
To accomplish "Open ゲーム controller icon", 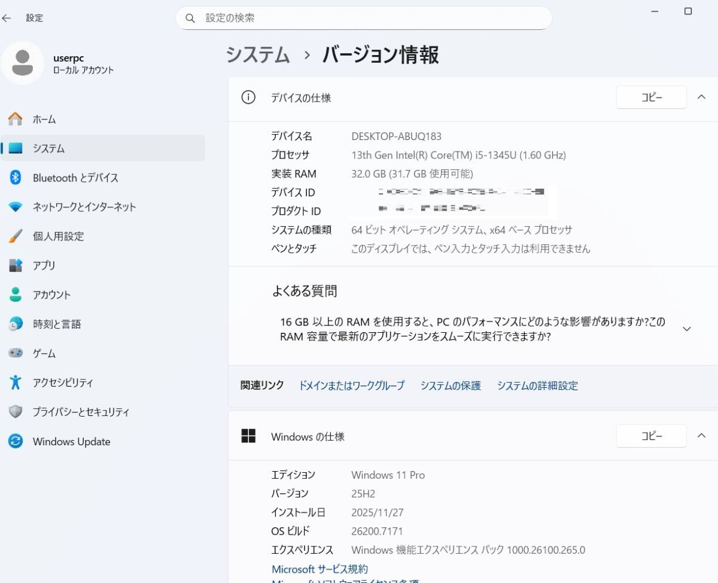I will click(16, 353).
